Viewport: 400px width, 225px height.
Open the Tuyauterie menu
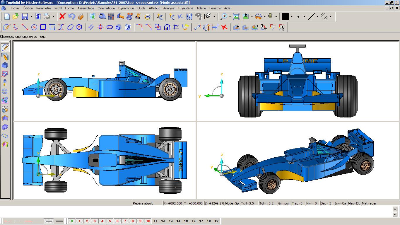tap(186, 8)
